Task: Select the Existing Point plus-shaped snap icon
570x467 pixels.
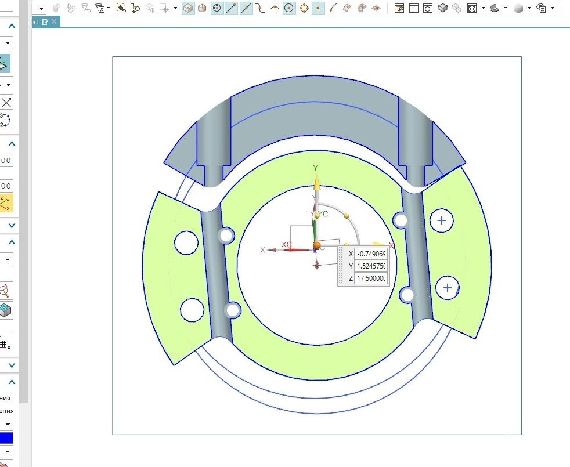Action: tap(318, 9)
